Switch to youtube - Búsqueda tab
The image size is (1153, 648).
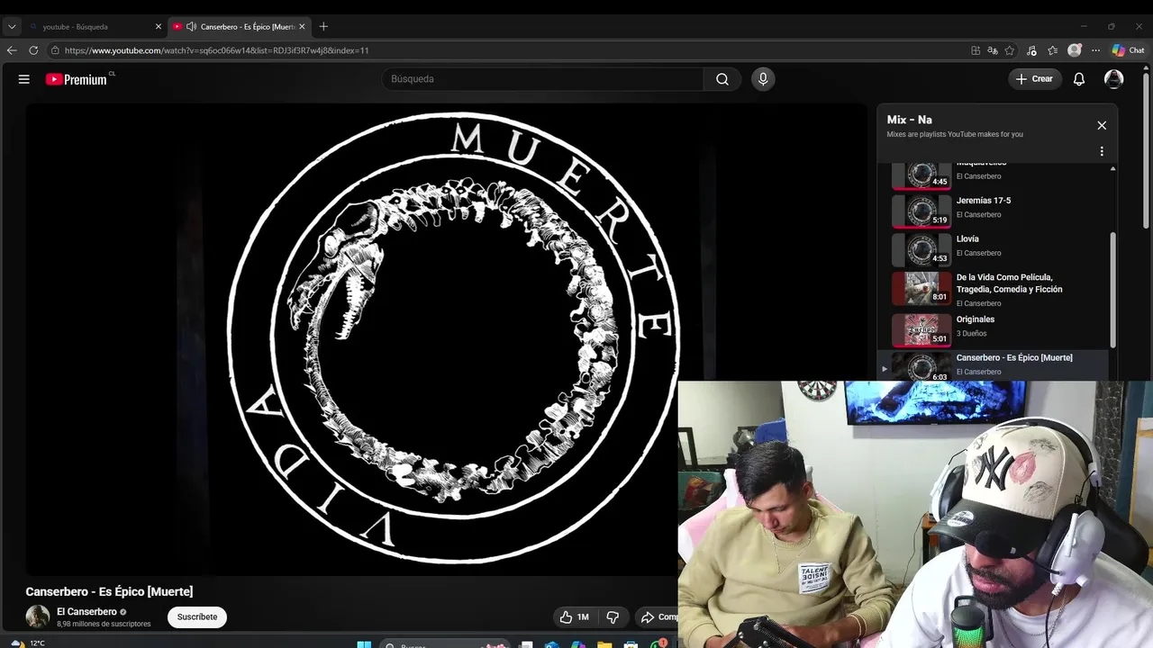pos(95,27)
